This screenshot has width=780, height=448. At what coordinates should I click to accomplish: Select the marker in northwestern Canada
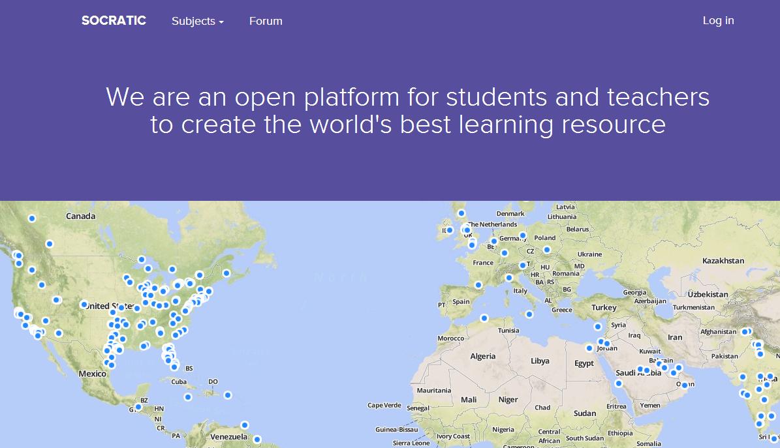point(32,218)
